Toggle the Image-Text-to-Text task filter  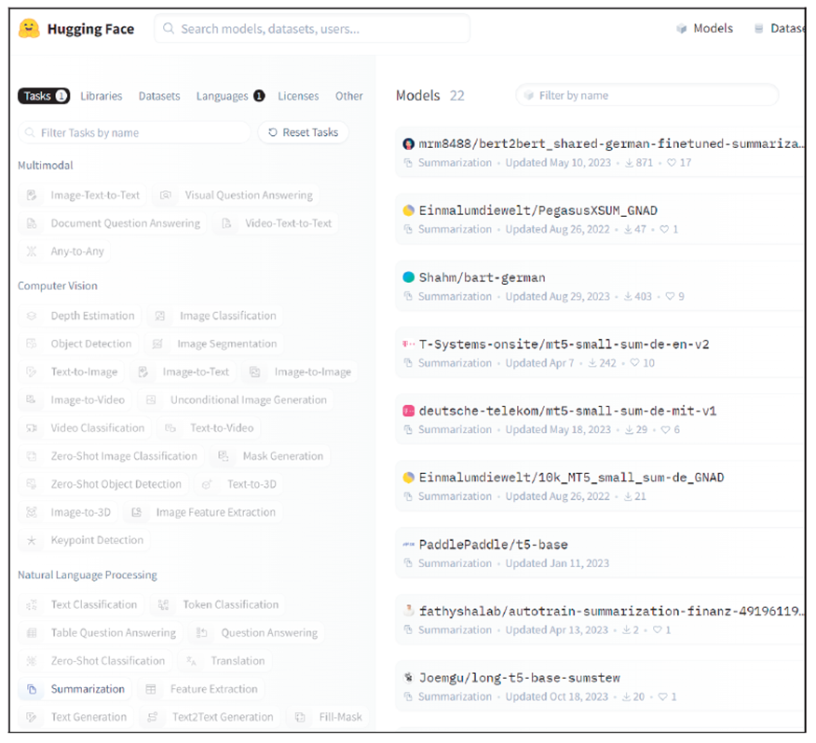(x=82, y=196)
